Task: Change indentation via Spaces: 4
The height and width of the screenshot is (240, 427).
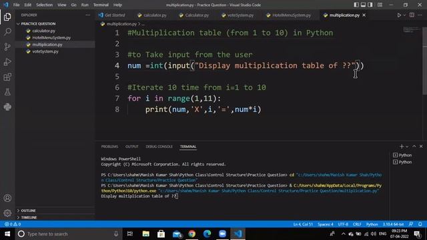Action: (x=325, y=224)
